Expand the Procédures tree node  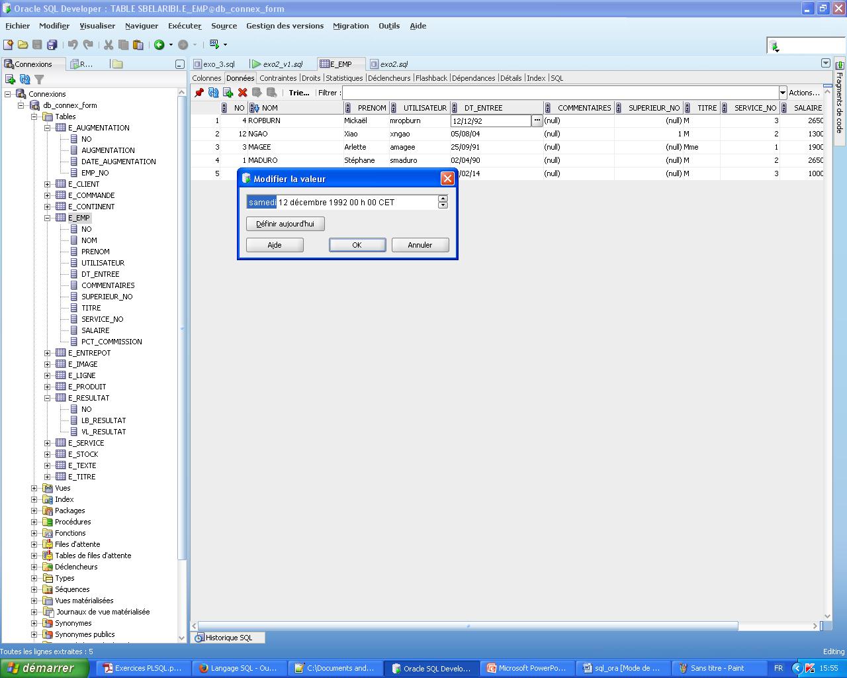[x=34, y=522]
